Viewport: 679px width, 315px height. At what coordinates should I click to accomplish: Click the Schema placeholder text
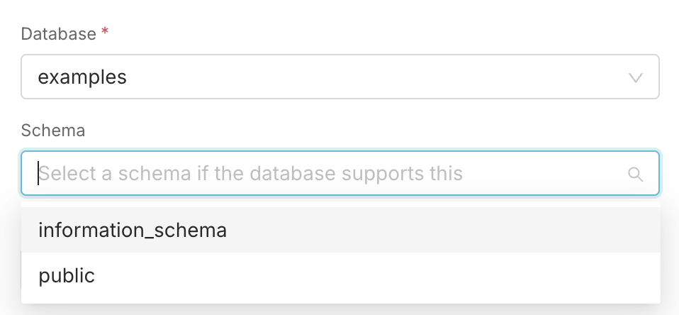(x=251, y=174)
